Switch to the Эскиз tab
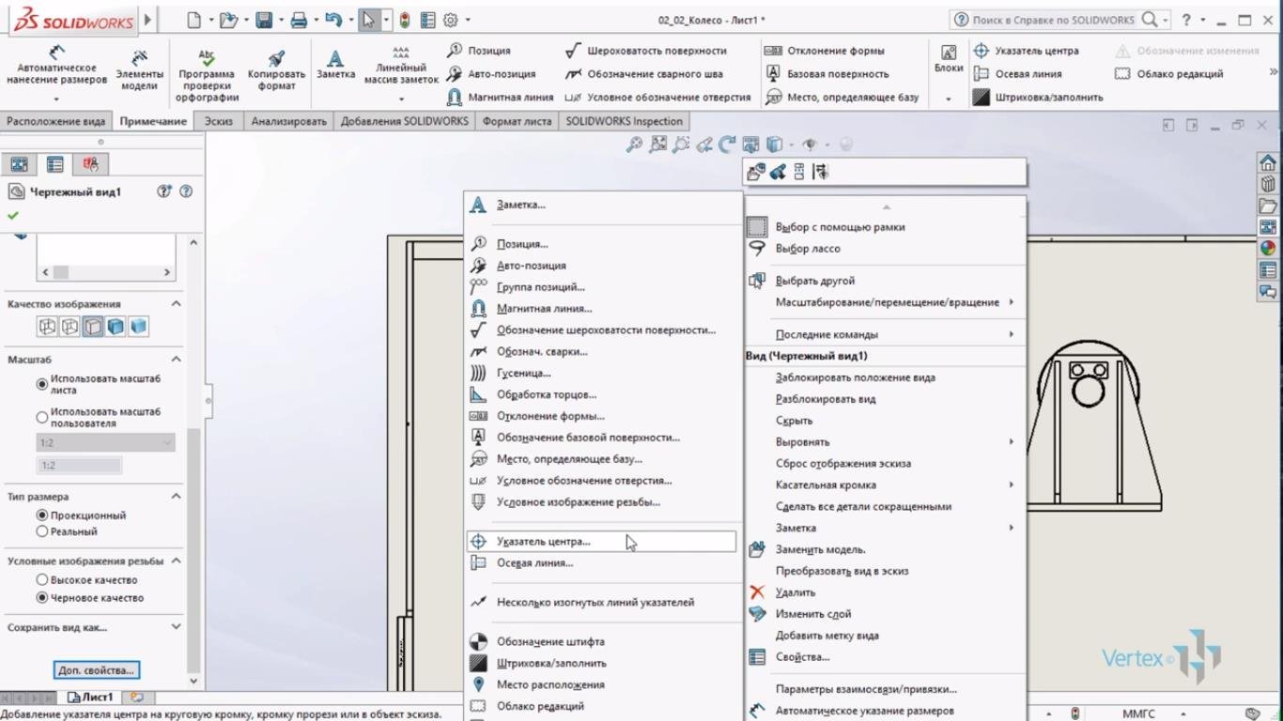Image resolution: width=1283 pixels, height=721 pixels. 218,121
